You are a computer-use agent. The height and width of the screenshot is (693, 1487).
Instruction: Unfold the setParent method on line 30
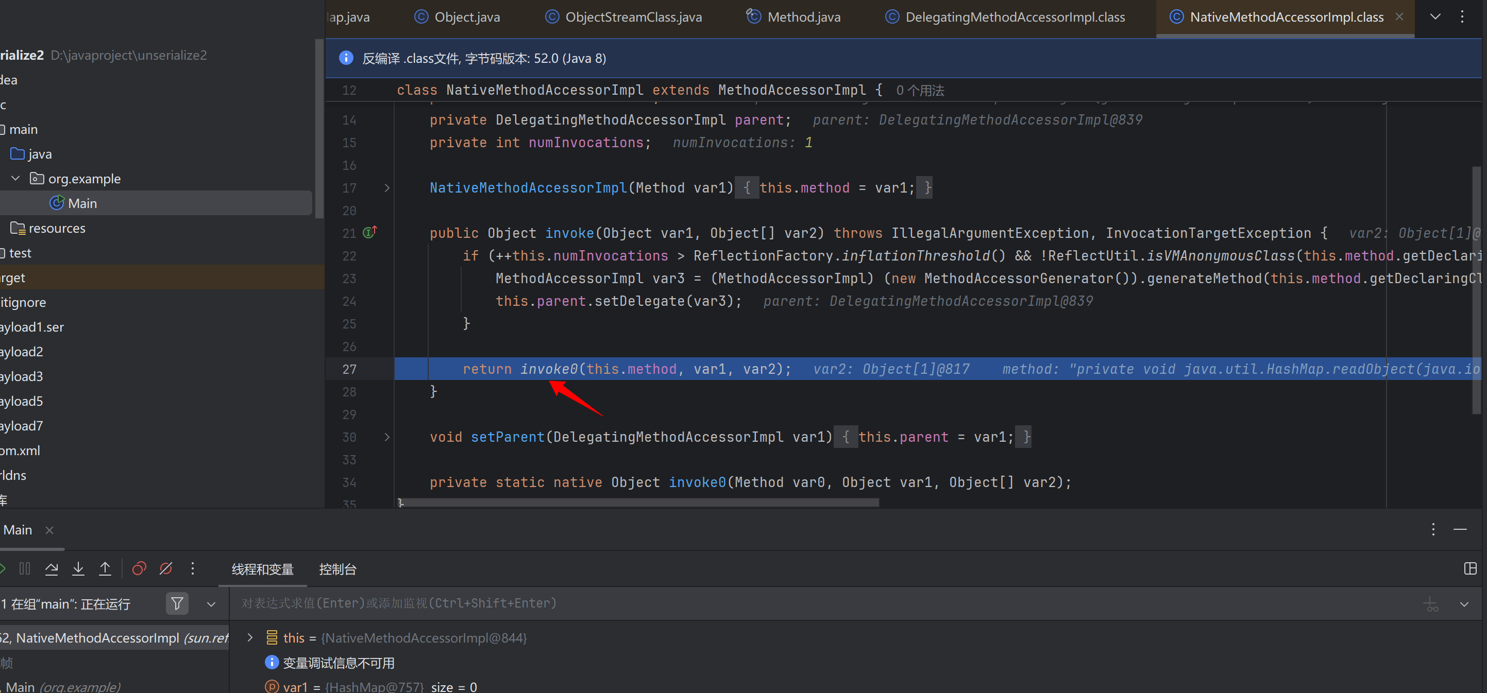[387, 438]
